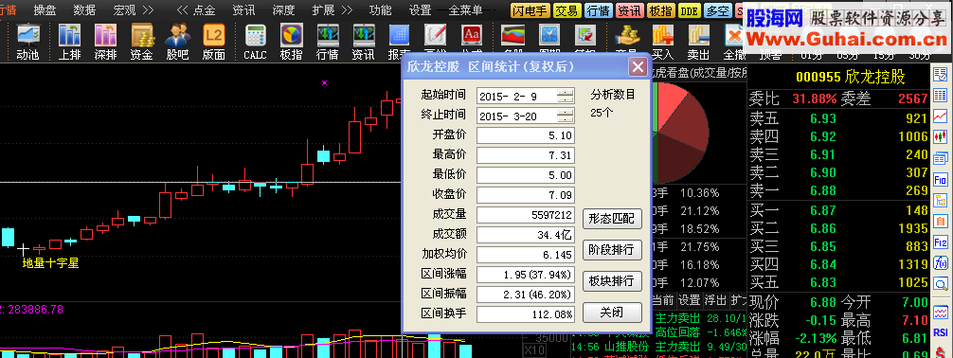Click the 收盘价 value 7.09
Image resolution: width=953 pixels, height=358 pixels.
coord(526,195)
